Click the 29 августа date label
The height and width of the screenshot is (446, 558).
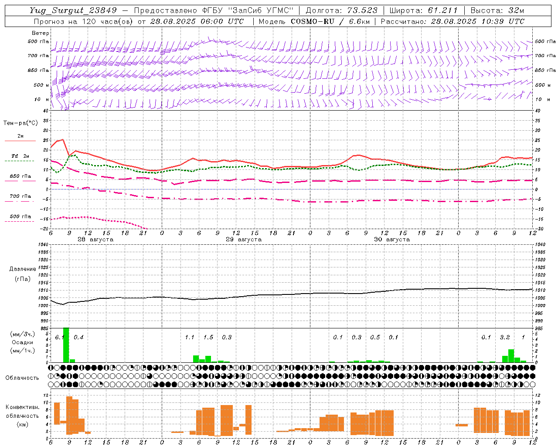pos(244,240)
